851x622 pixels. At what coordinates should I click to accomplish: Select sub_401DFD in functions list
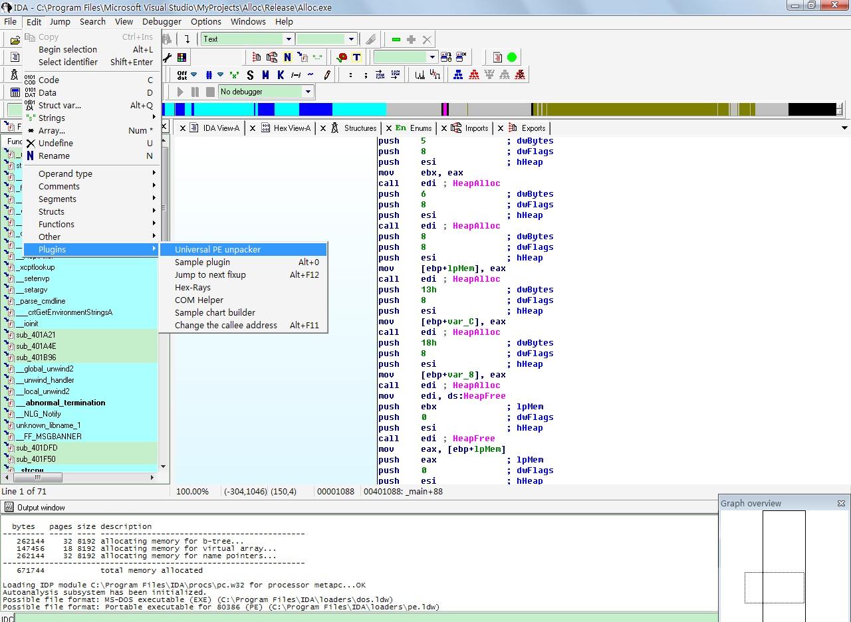tap(36, 448)
